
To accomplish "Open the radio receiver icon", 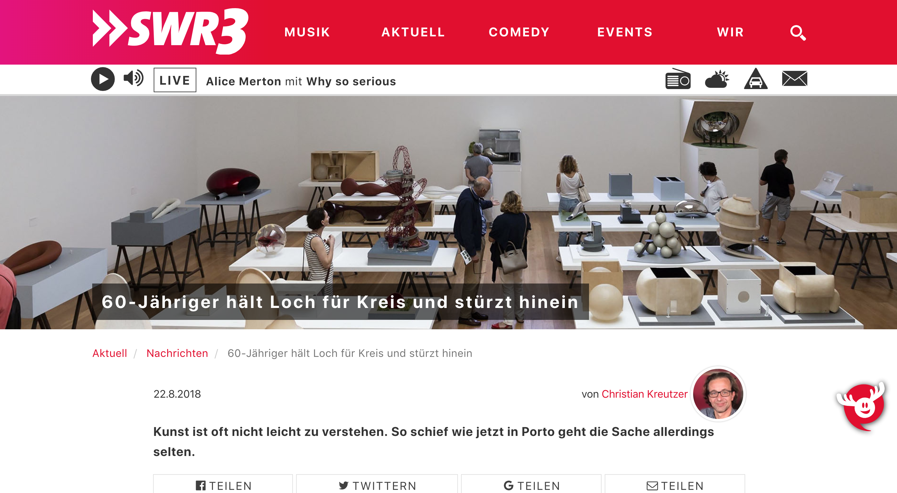I will pyautogui.click(x=678, y=79).
